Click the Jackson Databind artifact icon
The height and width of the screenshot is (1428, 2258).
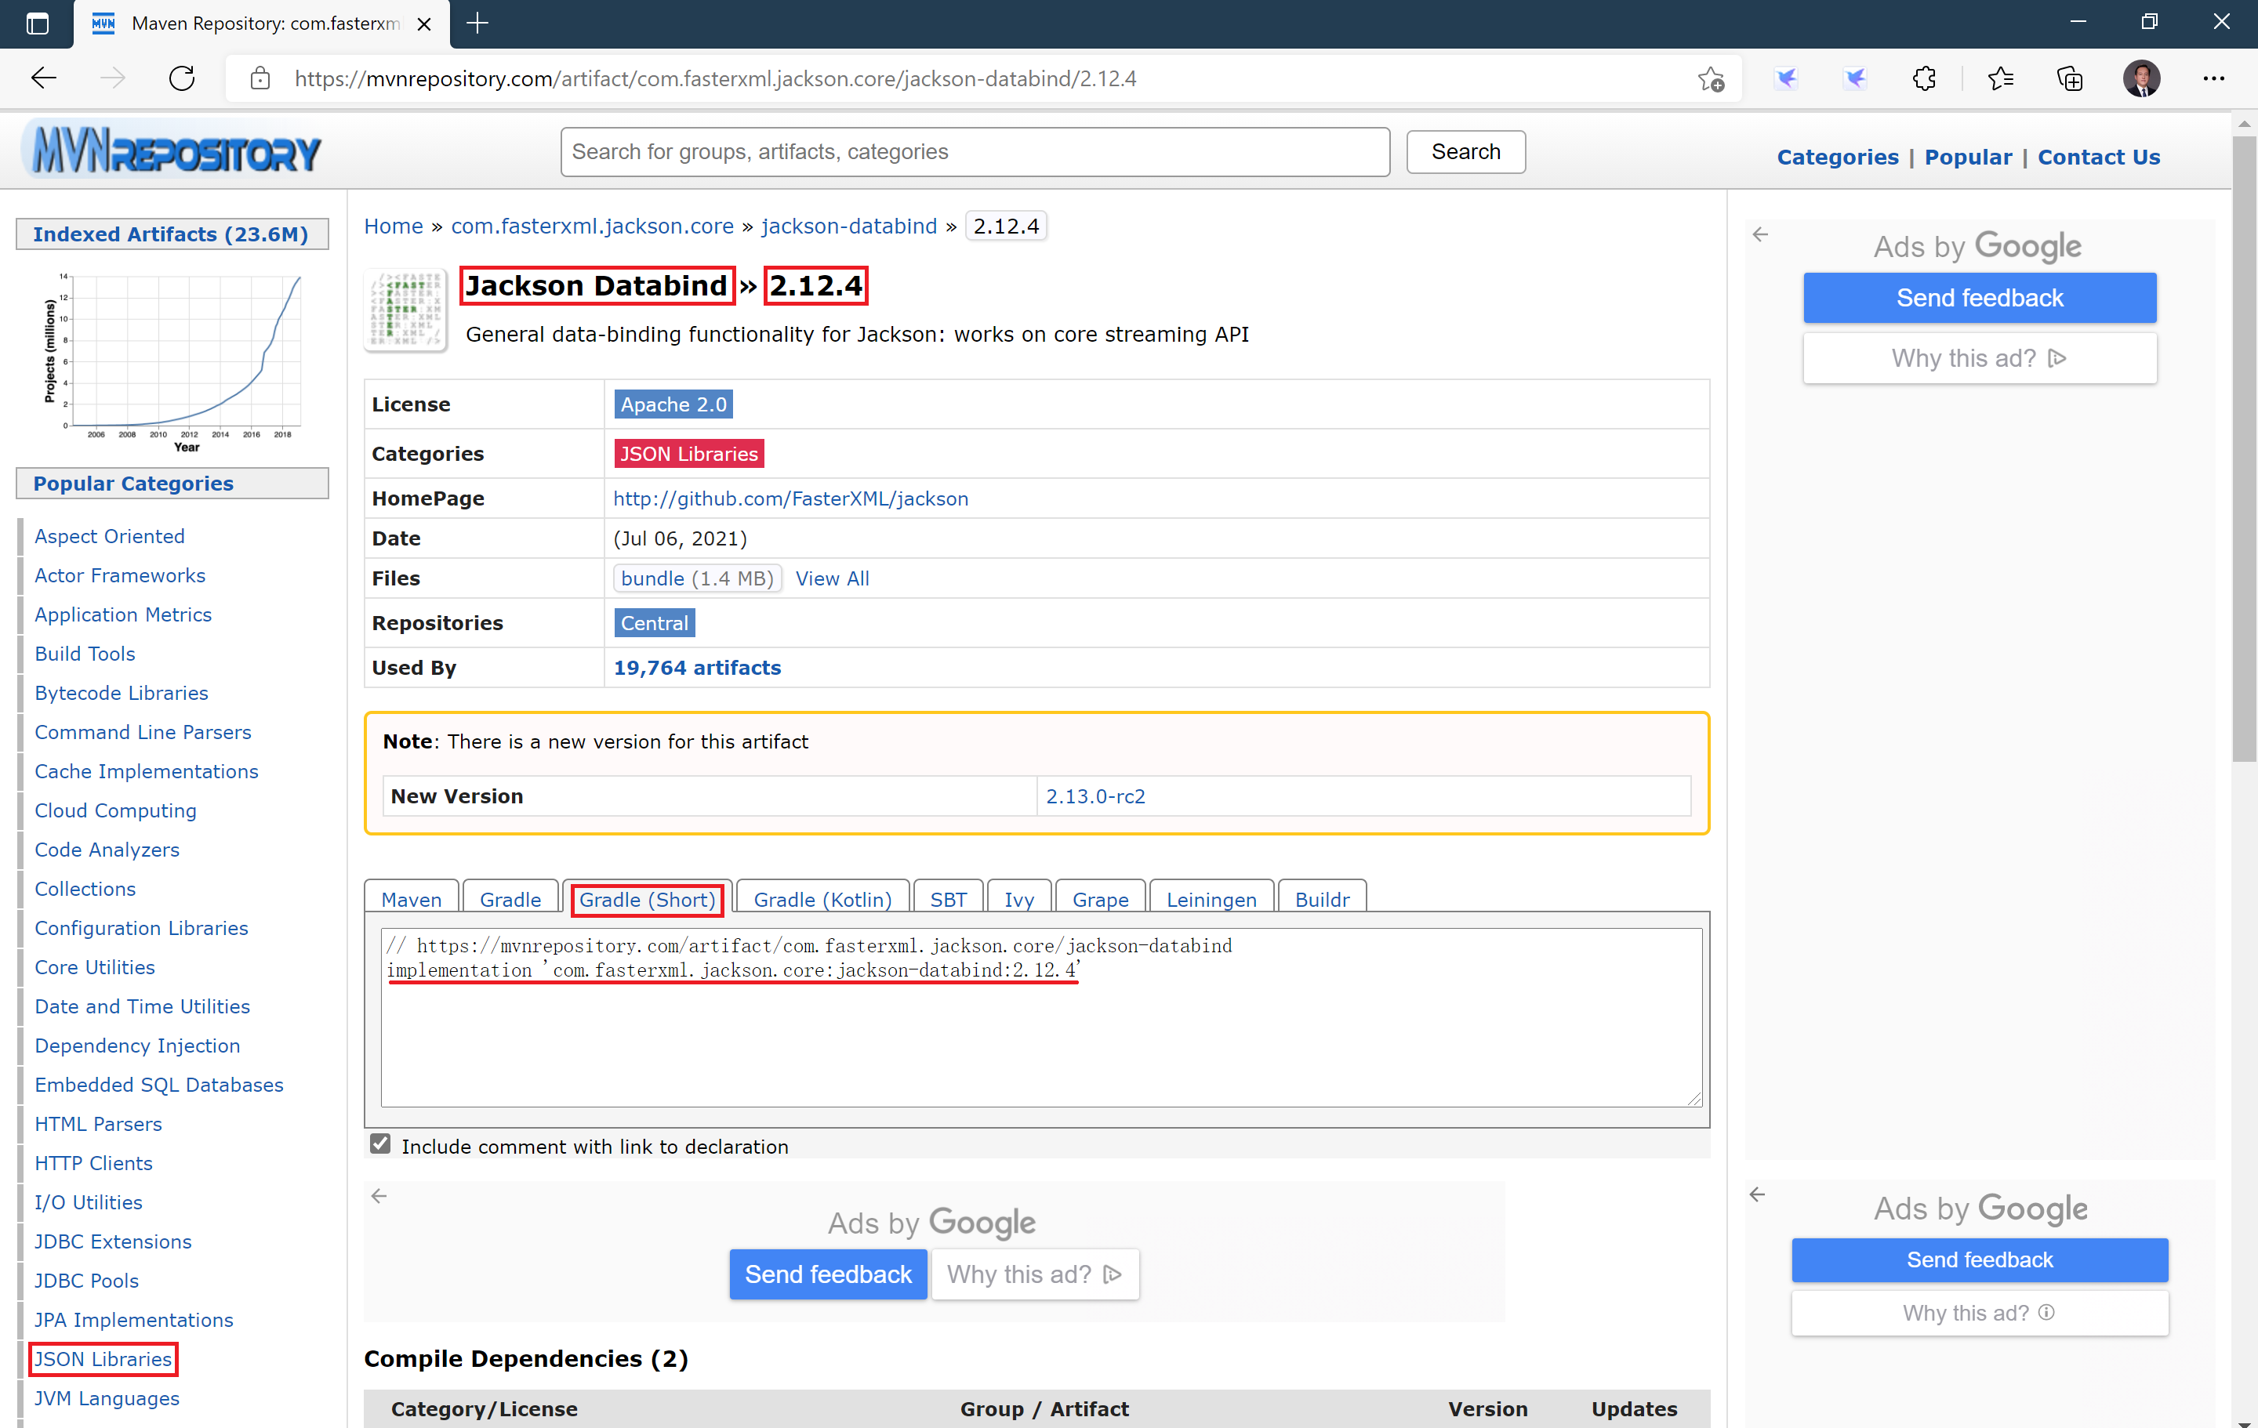pyautogui.click(x=406, y=310)
